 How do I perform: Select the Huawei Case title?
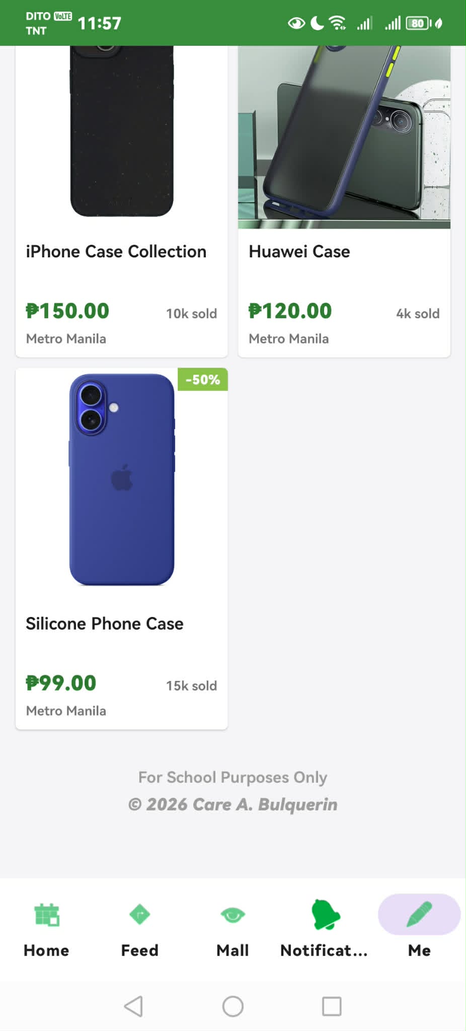click(299, 251)
